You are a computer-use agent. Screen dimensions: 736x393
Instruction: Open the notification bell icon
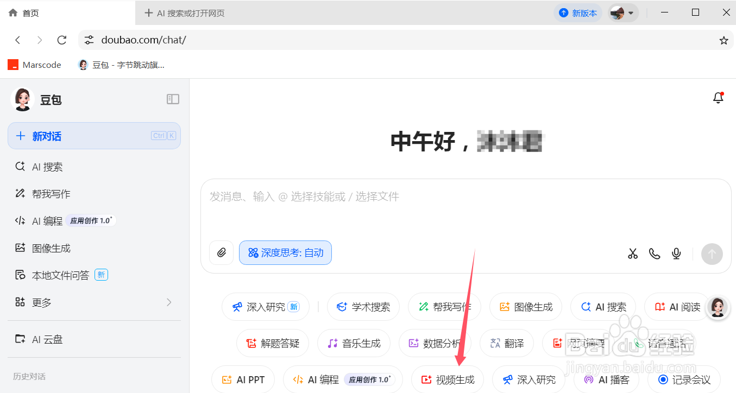[718, 98]
